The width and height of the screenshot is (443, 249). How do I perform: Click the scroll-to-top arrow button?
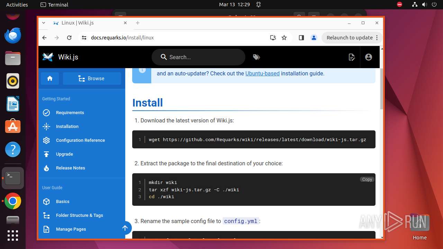125,228
